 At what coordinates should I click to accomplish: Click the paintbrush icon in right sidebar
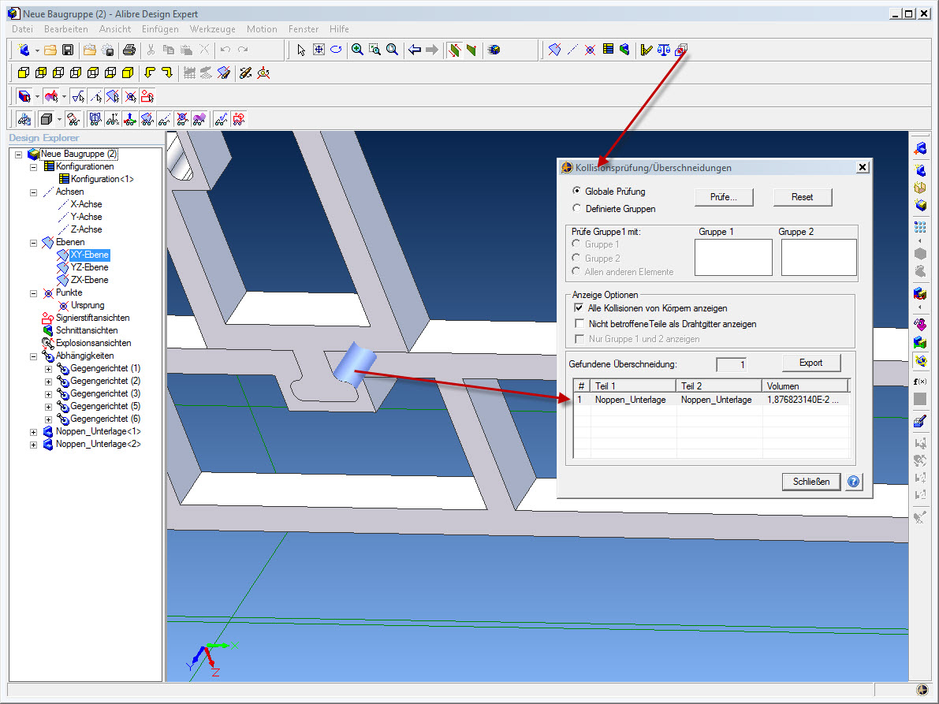click(x=920, y=421)
